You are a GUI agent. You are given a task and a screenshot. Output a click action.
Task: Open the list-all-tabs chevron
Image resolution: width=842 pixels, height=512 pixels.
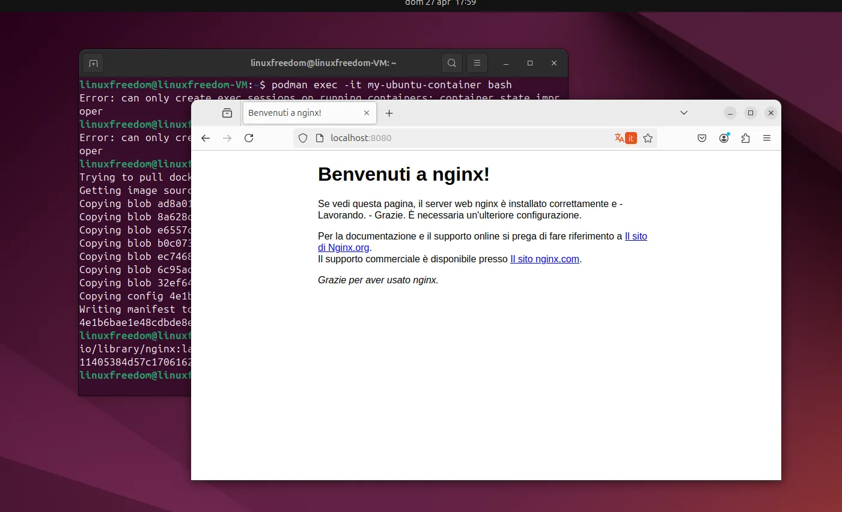click(683, 112)
